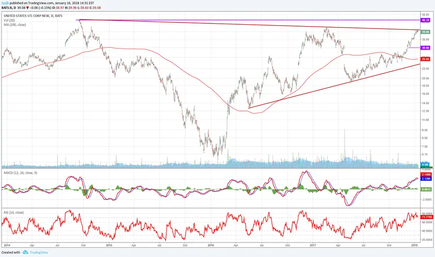This screenshot has height=257, width=435.
Task: Select the 'UNITED STATES STL CORP NEW, D, BATS' title
Action: coord(33,16)
